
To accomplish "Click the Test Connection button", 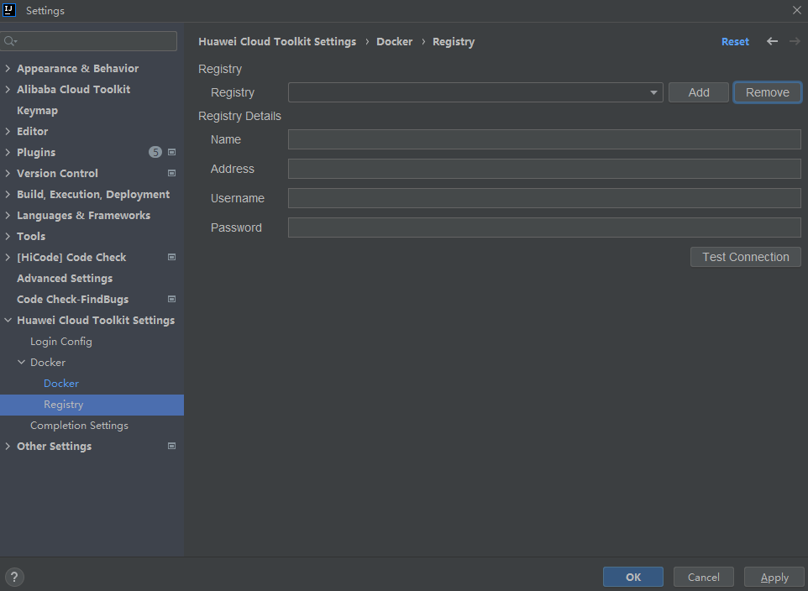I will coord(745,257).
